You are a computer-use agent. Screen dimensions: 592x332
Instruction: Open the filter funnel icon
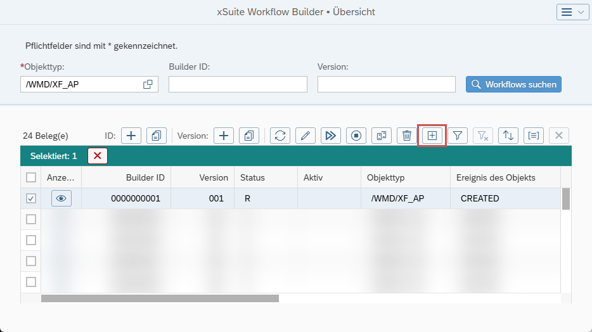pos(458,136)
